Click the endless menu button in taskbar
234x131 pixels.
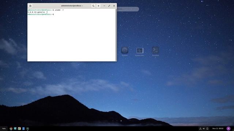(4, 128)
